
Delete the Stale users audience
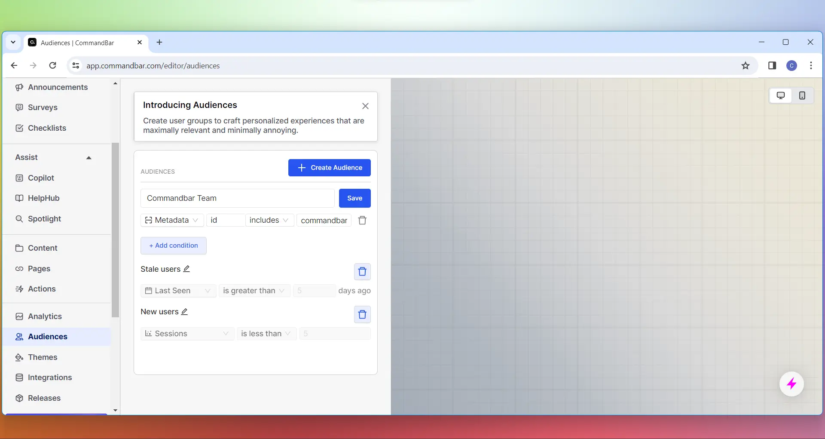[362, 271]
